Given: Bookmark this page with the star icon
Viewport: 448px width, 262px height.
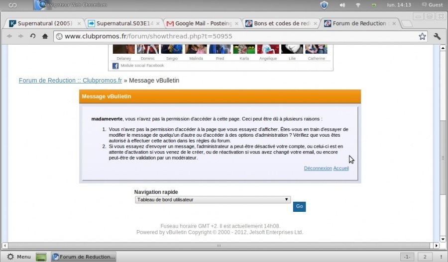Looking at the screenshot, I should (422, 36).
